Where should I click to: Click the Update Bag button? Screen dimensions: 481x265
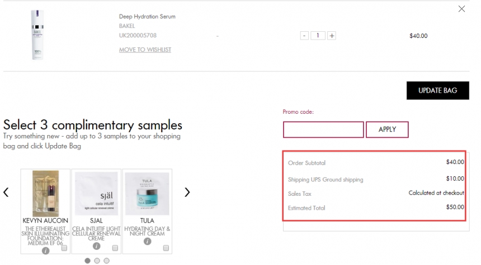coord(438,90)
